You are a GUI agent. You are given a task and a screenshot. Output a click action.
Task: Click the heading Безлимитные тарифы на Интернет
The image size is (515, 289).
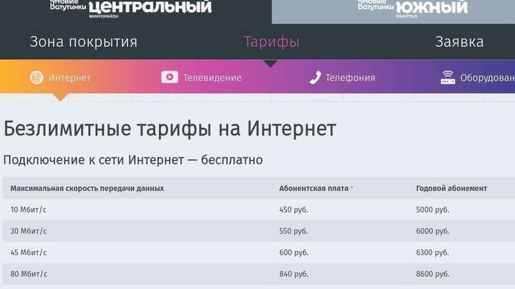[x=169, y=128]
